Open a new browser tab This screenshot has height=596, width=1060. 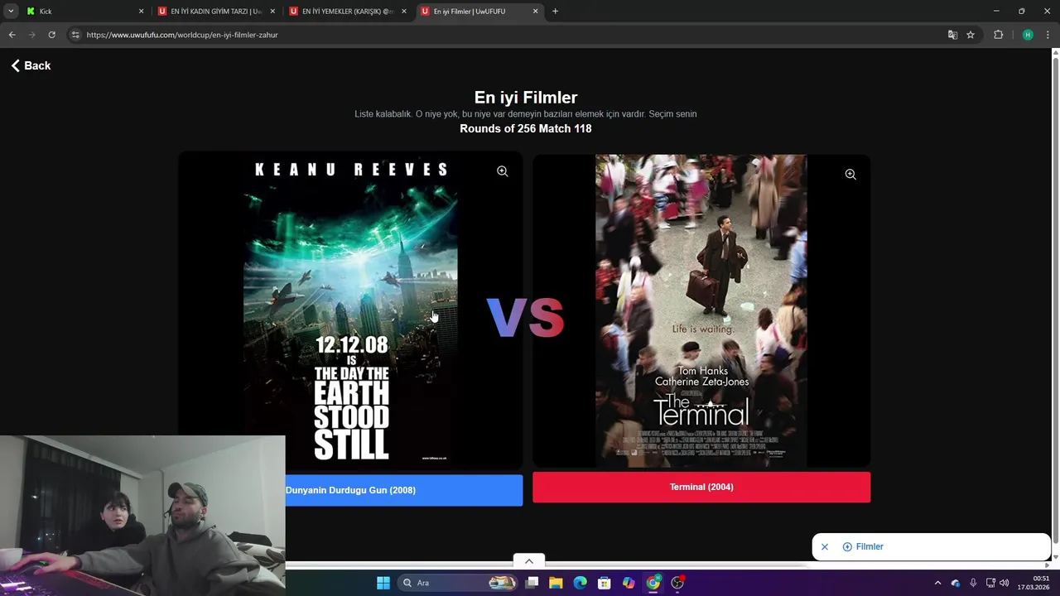(x=556, y=12)
